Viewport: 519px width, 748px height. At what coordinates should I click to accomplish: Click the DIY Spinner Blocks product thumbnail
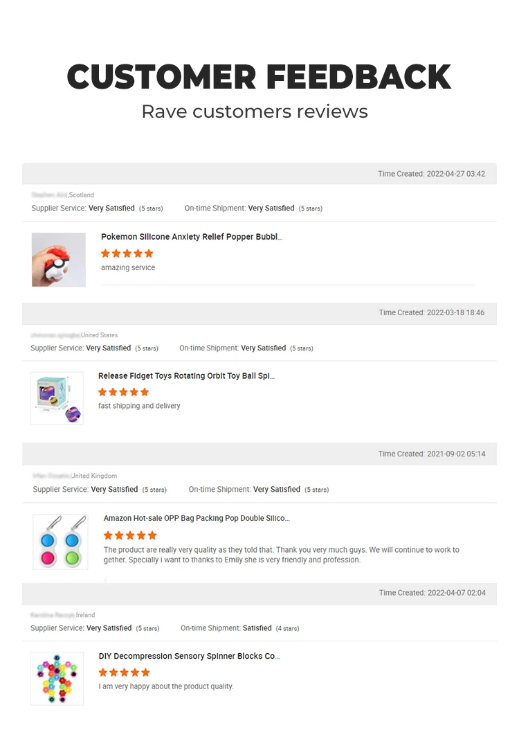[x=57, y=678]
